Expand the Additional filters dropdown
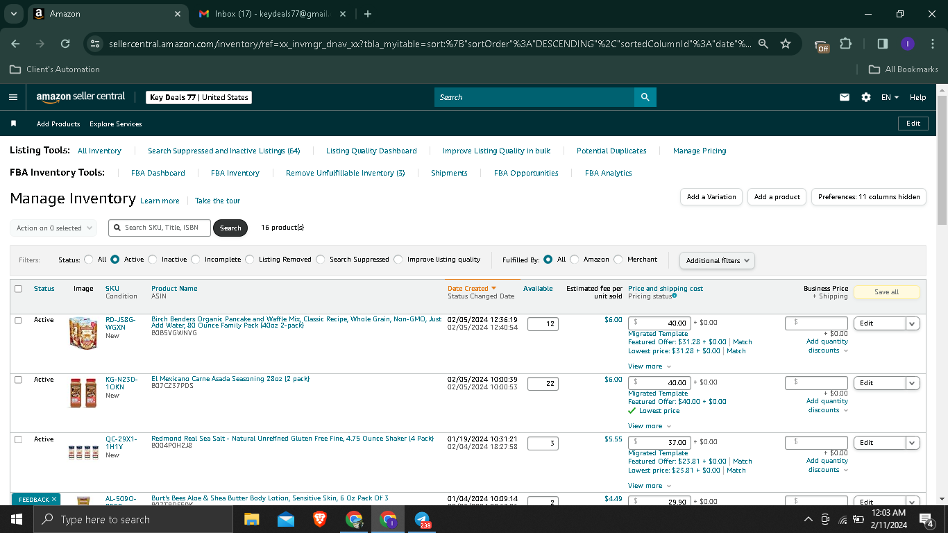 (x=717, y=260)
